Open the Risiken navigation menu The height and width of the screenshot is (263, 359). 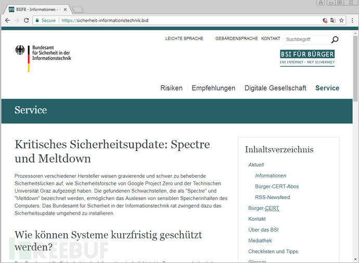click(x=172, y=88)
